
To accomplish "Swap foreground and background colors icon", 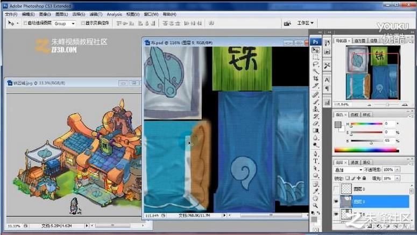I will tap(319, 212).
